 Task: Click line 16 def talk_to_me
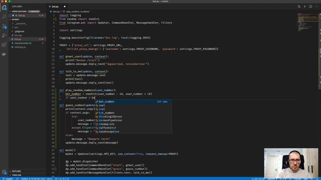(x=84, y=71)
